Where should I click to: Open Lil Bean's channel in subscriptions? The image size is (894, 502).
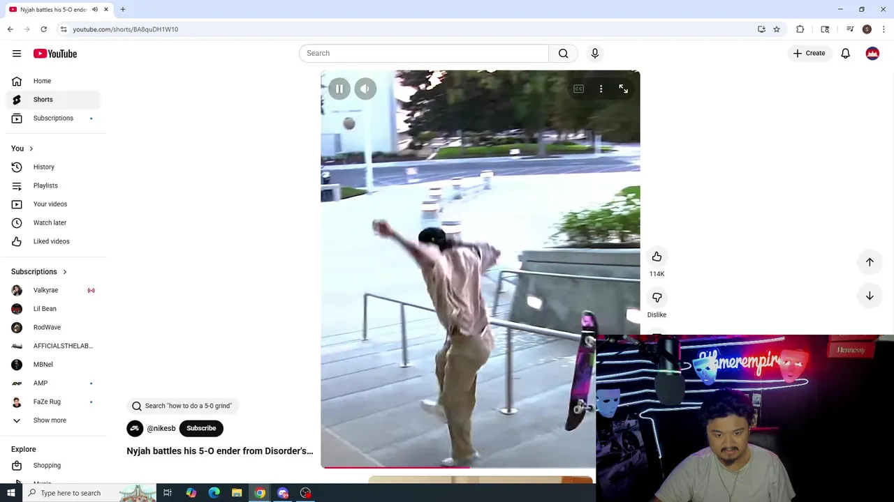[x=53, y=309]
